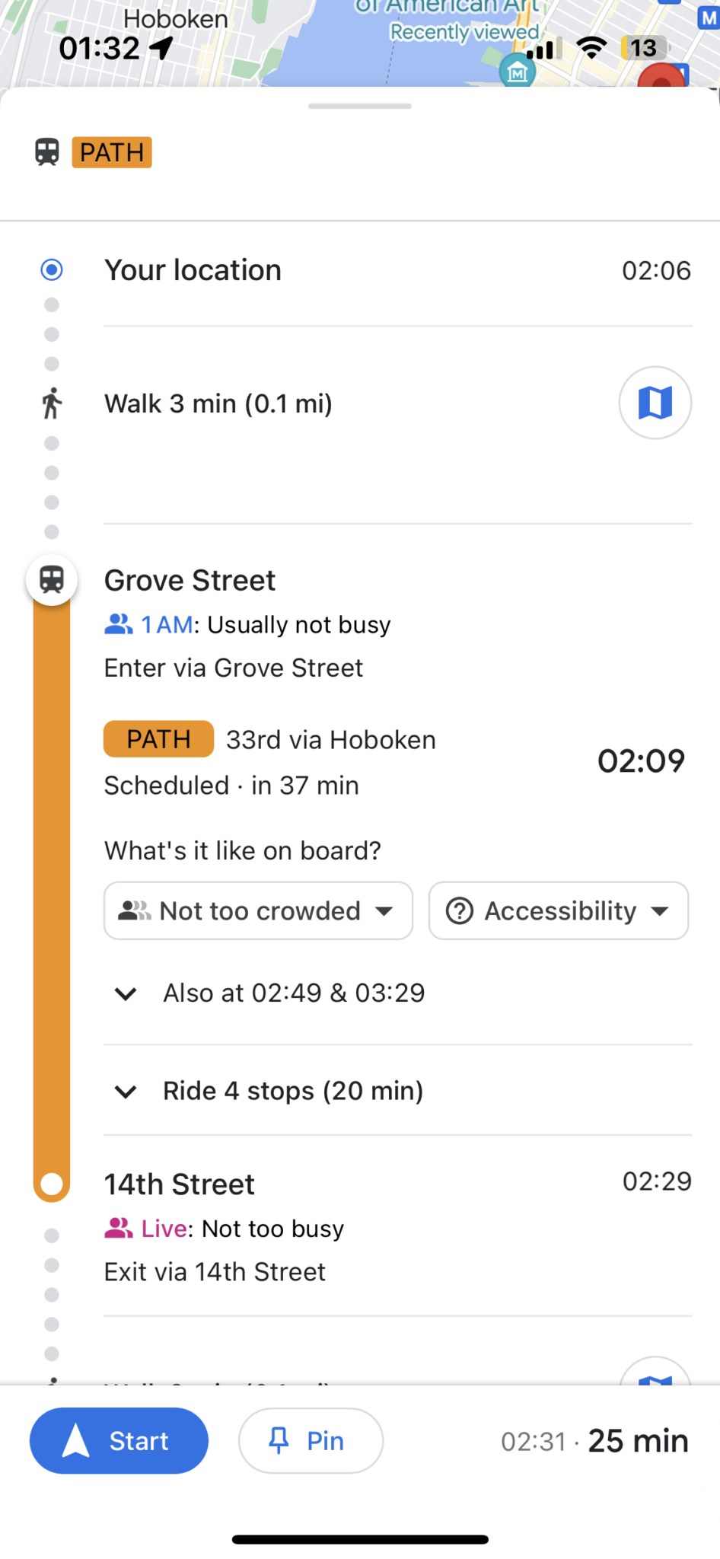Tap Exit via 14th Street text
The height and width of the screenshot is (1559, 720).
215,1271
